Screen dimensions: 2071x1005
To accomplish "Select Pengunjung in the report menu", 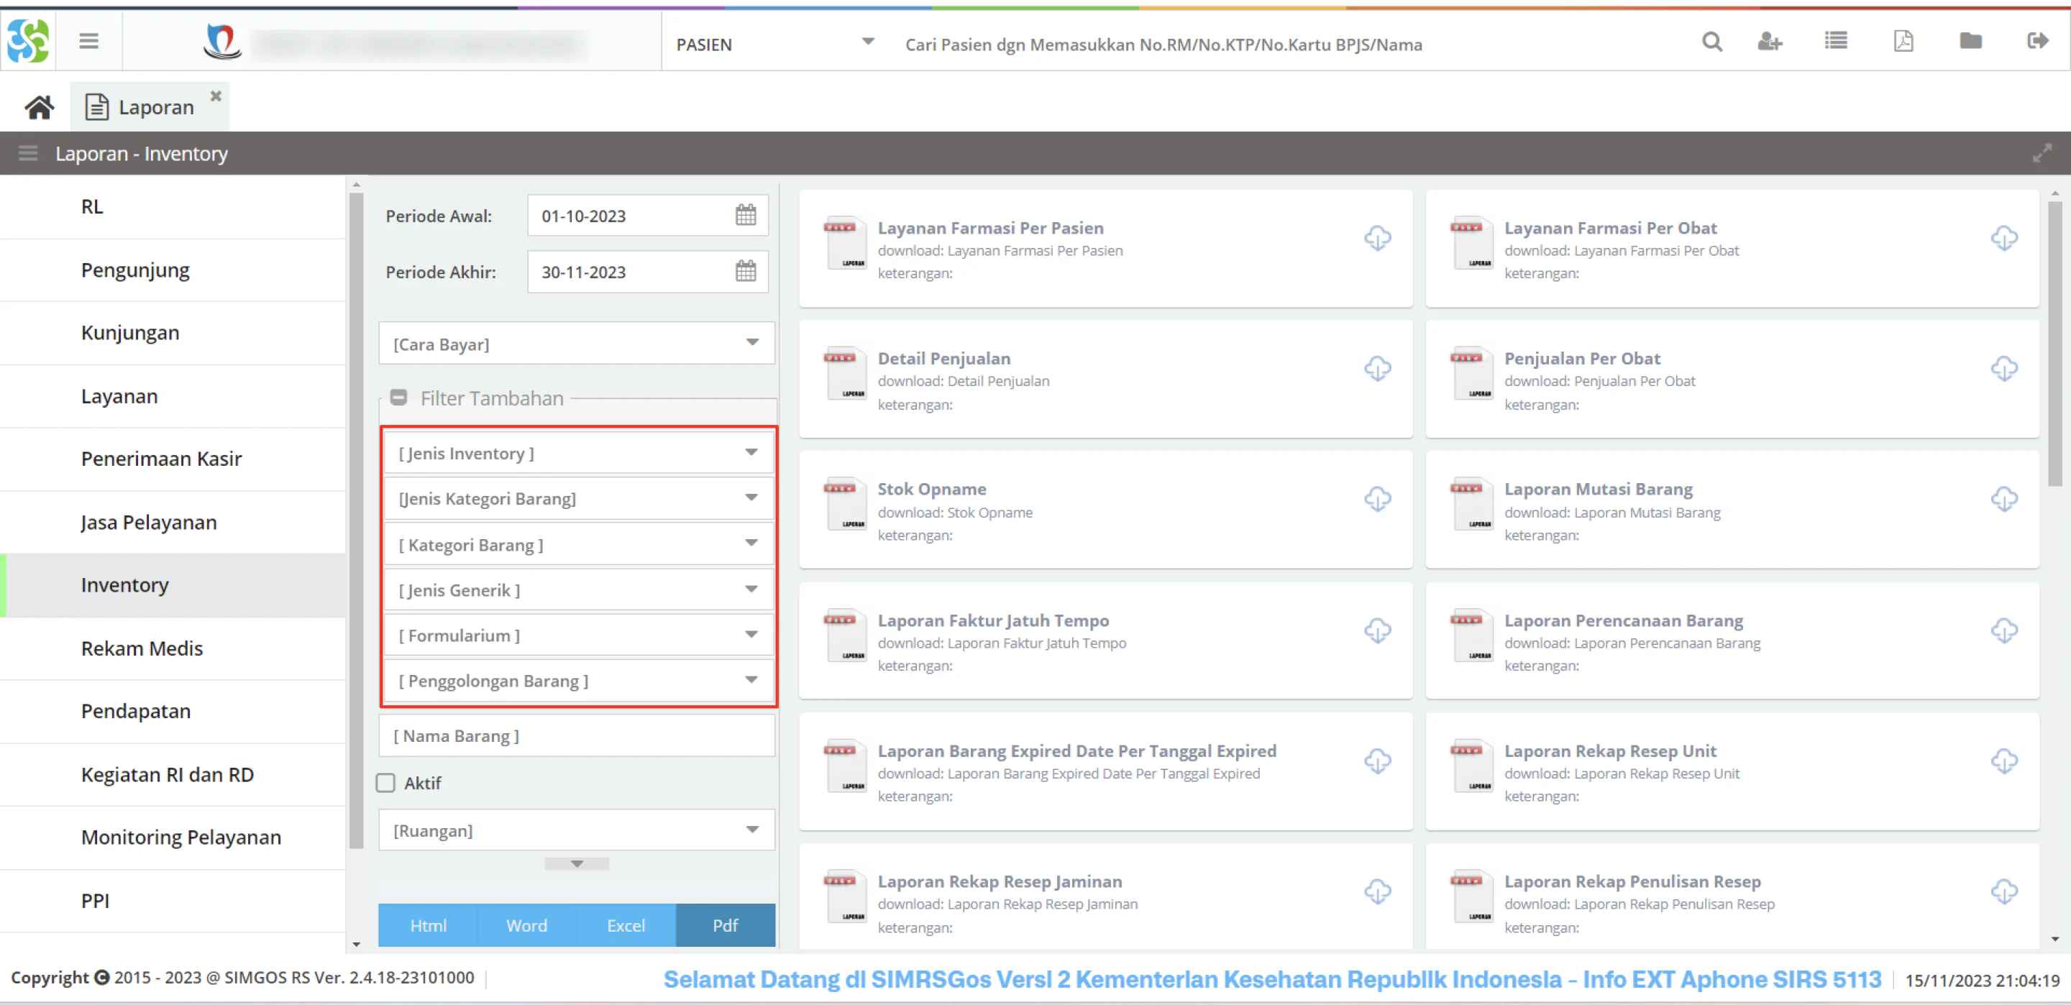I will point(173,270).
